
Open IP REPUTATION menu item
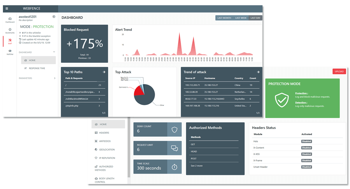pos(105,158)
